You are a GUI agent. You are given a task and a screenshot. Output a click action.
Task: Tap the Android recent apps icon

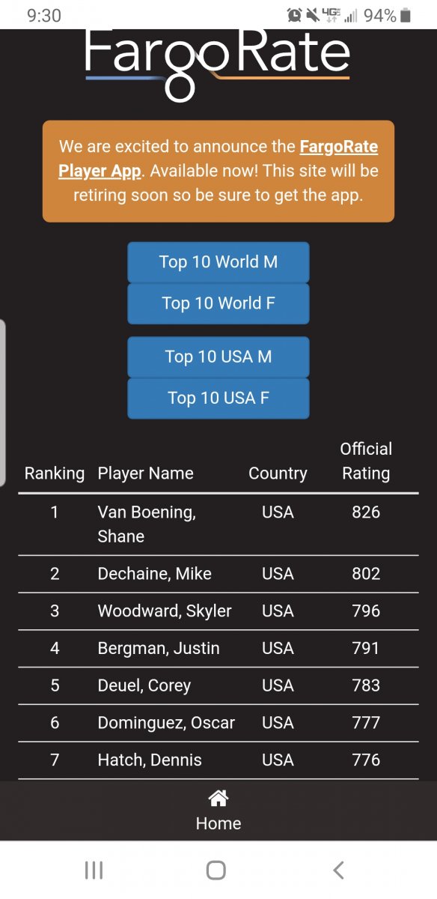(x=94, y=870)
